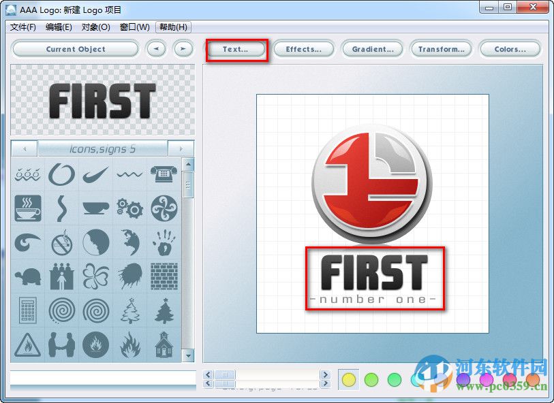Select the pinwheel fan circle icon
The width and height of the screenshot is (554, 403).
tap(164, 208)
